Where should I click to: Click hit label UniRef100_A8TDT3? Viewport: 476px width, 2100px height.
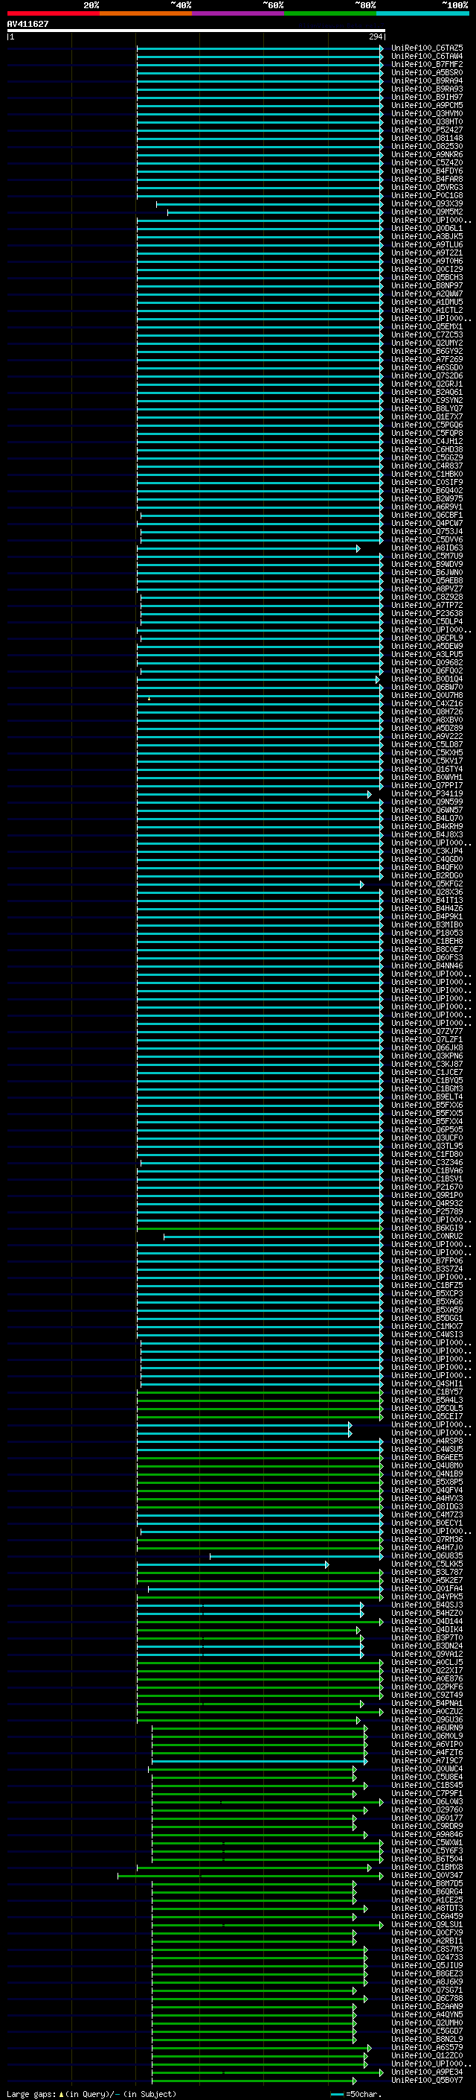pos(427,1909)
